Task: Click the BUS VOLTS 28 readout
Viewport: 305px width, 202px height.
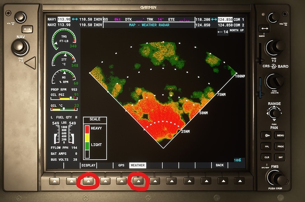Action: tap(64, 160)
